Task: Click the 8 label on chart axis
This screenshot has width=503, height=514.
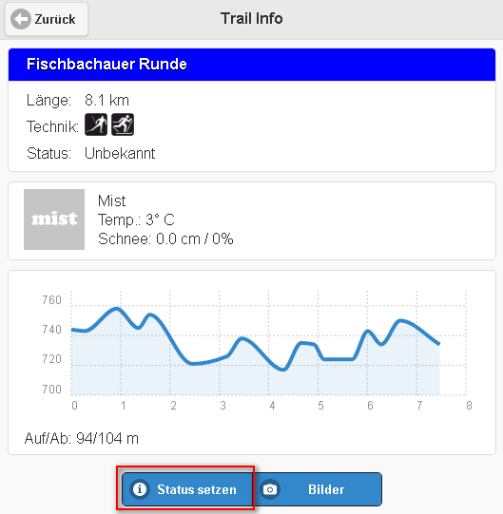Action: pyautogui.click(x=469, y=406)
